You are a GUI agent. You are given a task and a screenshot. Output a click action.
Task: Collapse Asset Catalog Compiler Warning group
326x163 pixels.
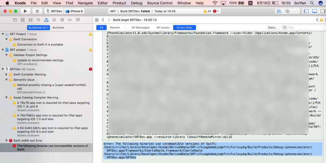click(x=7, y=97)
